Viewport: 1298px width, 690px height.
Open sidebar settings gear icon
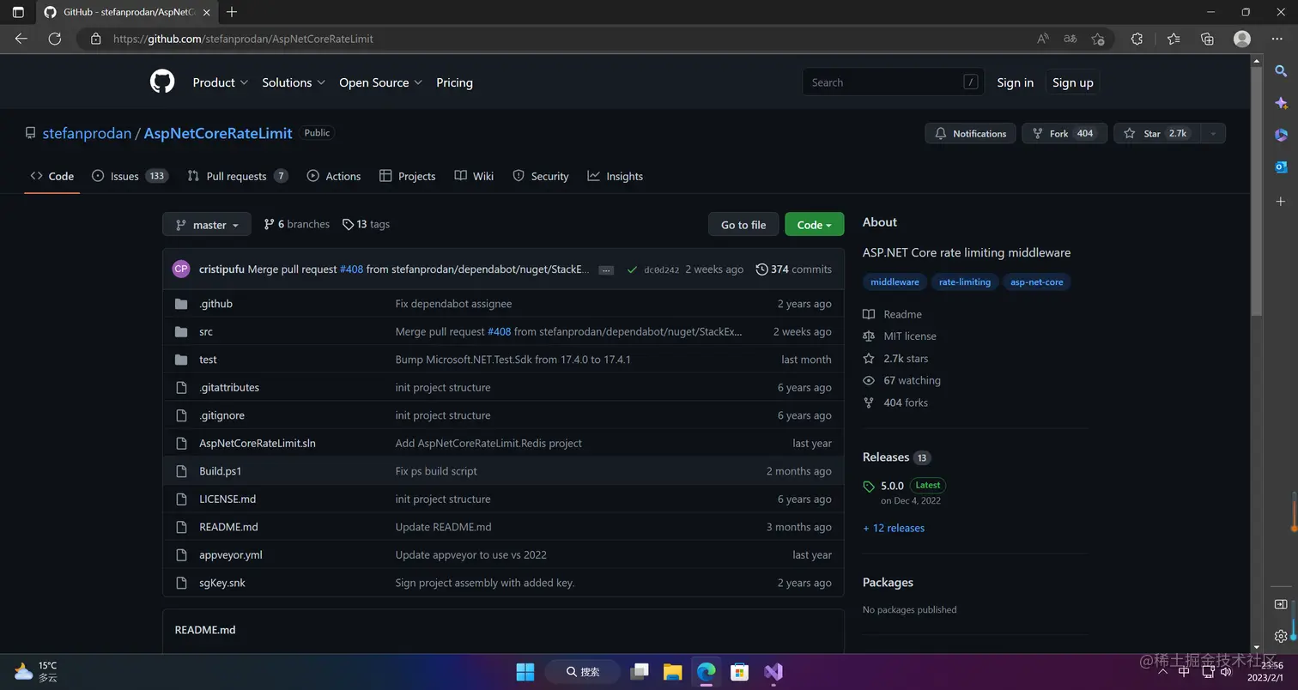tap(1281, 636)
